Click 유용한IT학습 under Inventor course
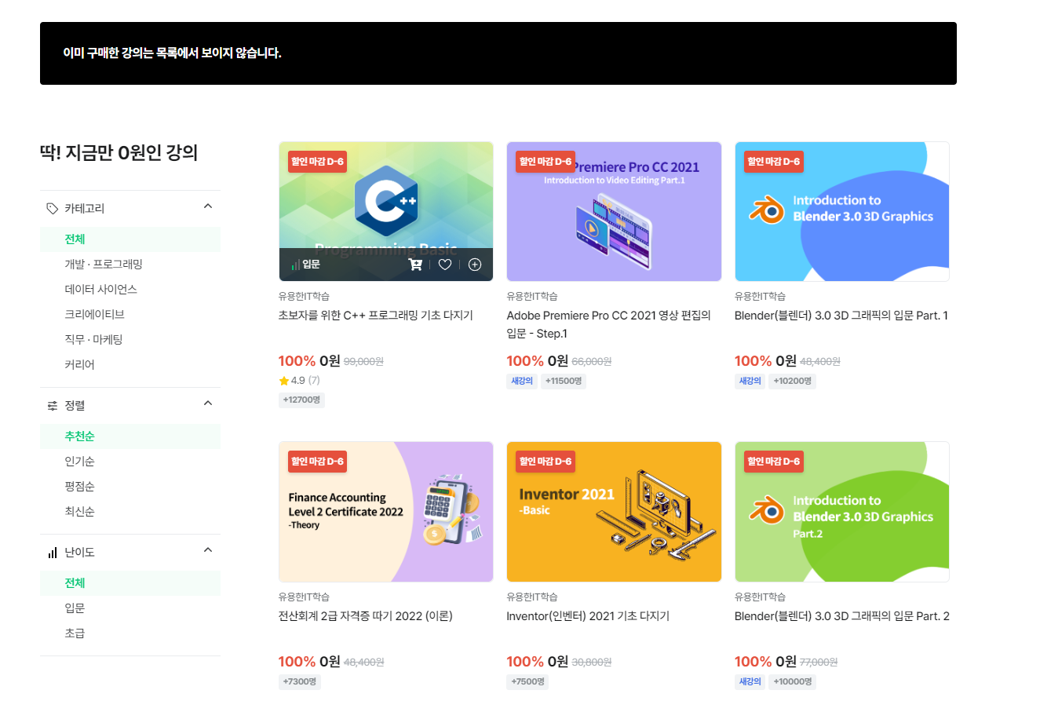Screen dimensions: 1040x712 (x=532, y=597)
